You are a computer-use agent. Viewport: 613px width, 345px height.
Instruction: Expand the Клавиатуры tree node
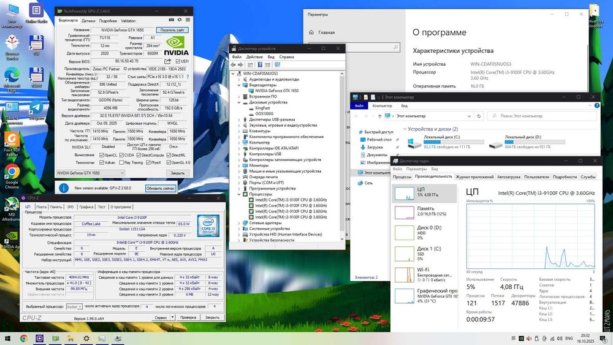pyautogui.click(x=239, y=131)
